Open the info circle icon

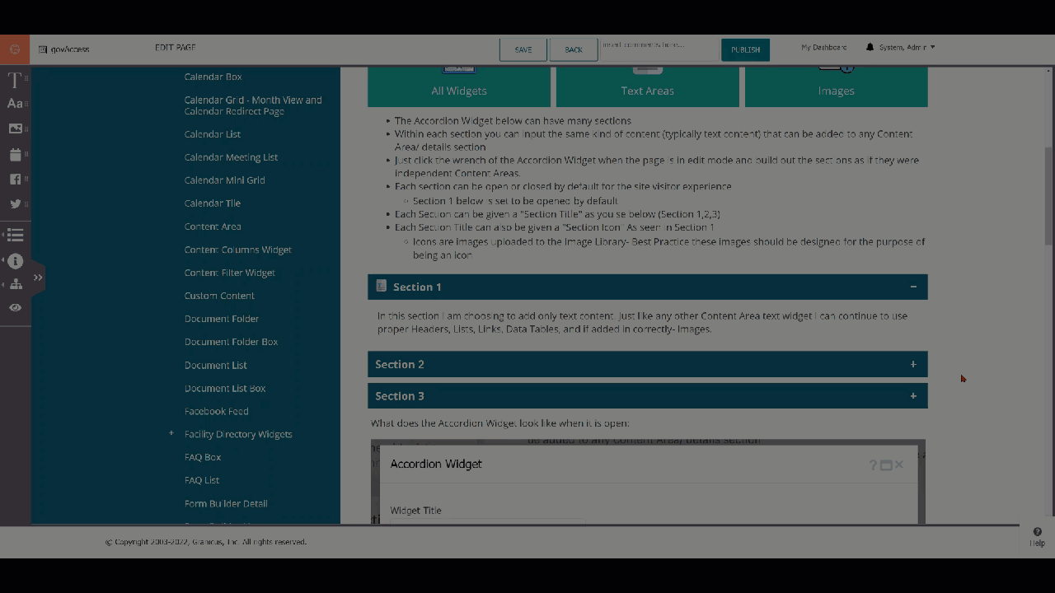15,261
